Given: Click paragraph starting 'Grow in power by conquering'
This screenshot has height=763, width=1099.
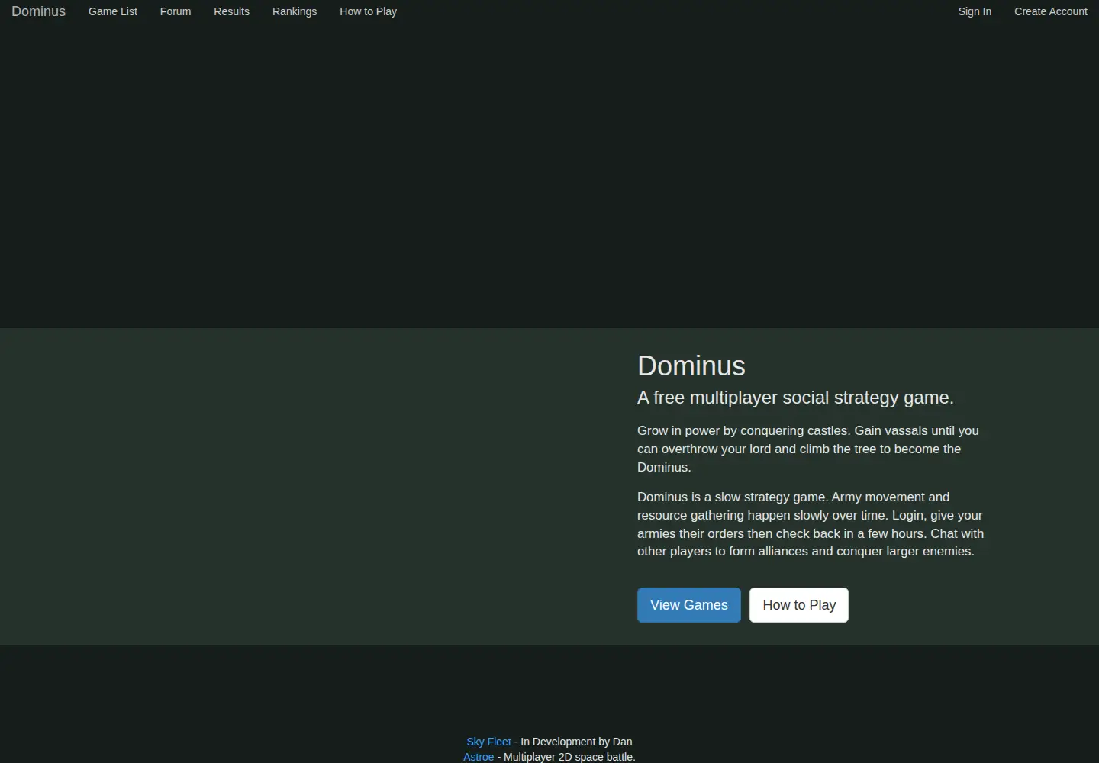Looking at the screenshot, I should (808, 449).
